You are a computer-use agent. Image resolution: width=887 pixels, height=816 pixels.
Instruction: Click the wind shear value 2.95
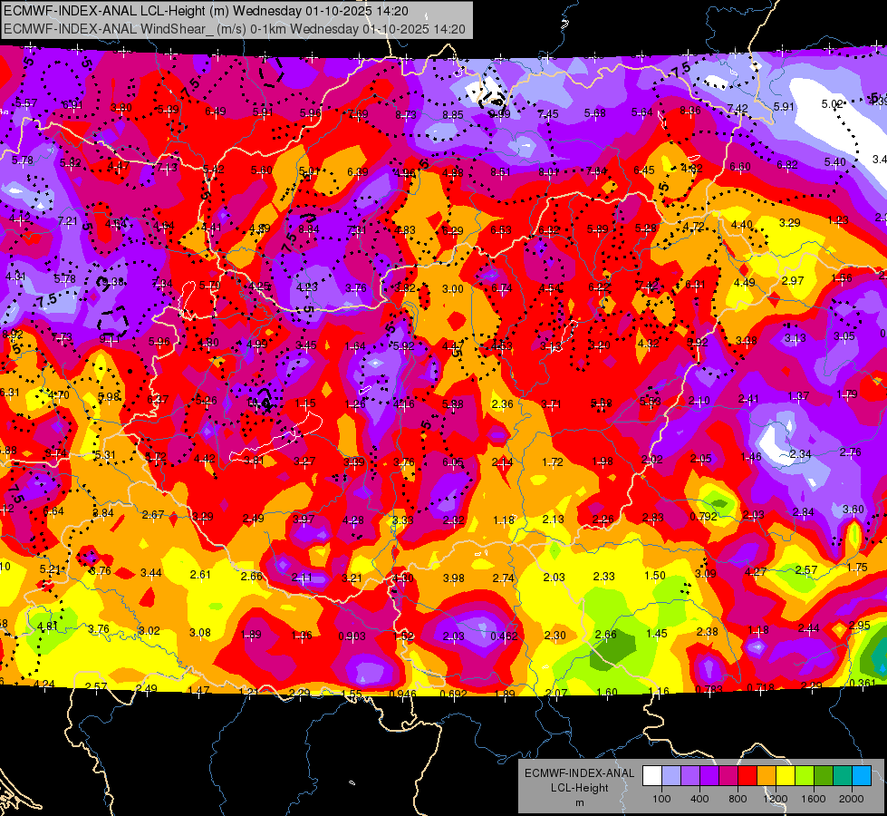tap(860, 626)
